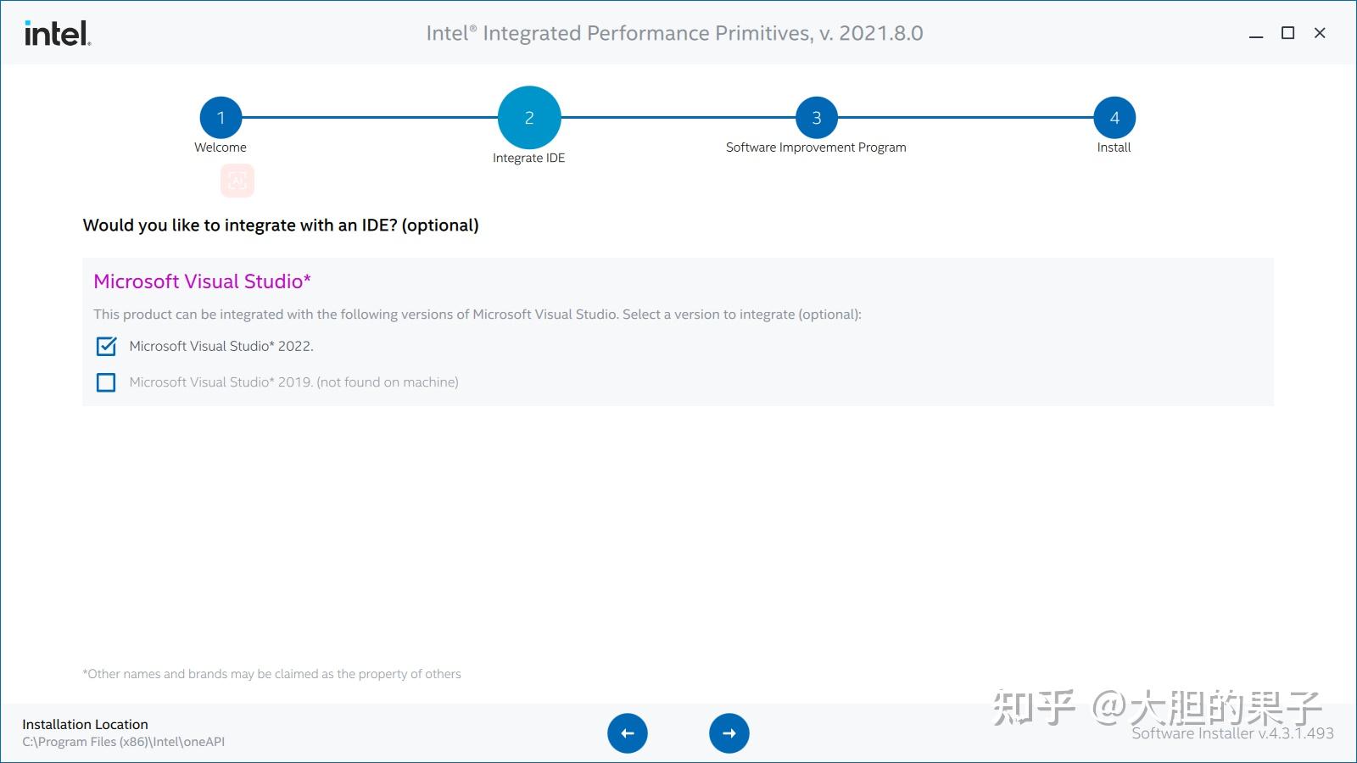1357x763 pixels.
Task: Click the Microsoft Visual Studio heading link
Action: (202, 281)
